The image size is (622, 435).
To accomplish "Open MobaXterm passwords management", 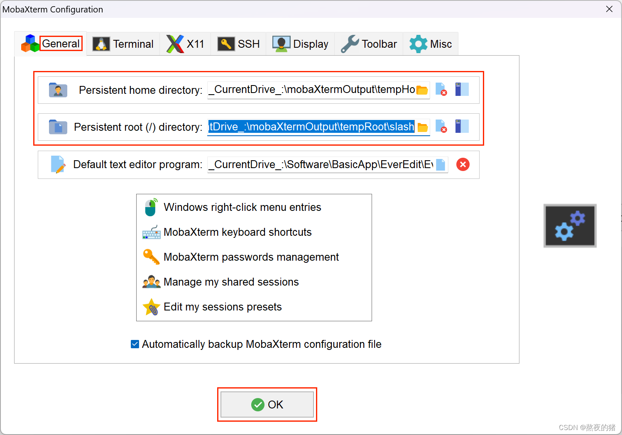I will pyautogui.click(x=251, y=257).
